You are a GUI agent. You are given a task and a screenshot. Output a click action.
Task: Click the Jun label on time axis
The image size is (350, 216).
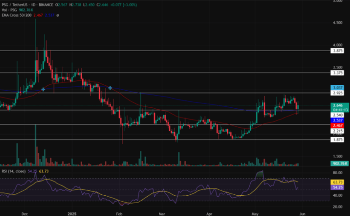(x=302, y=214)
